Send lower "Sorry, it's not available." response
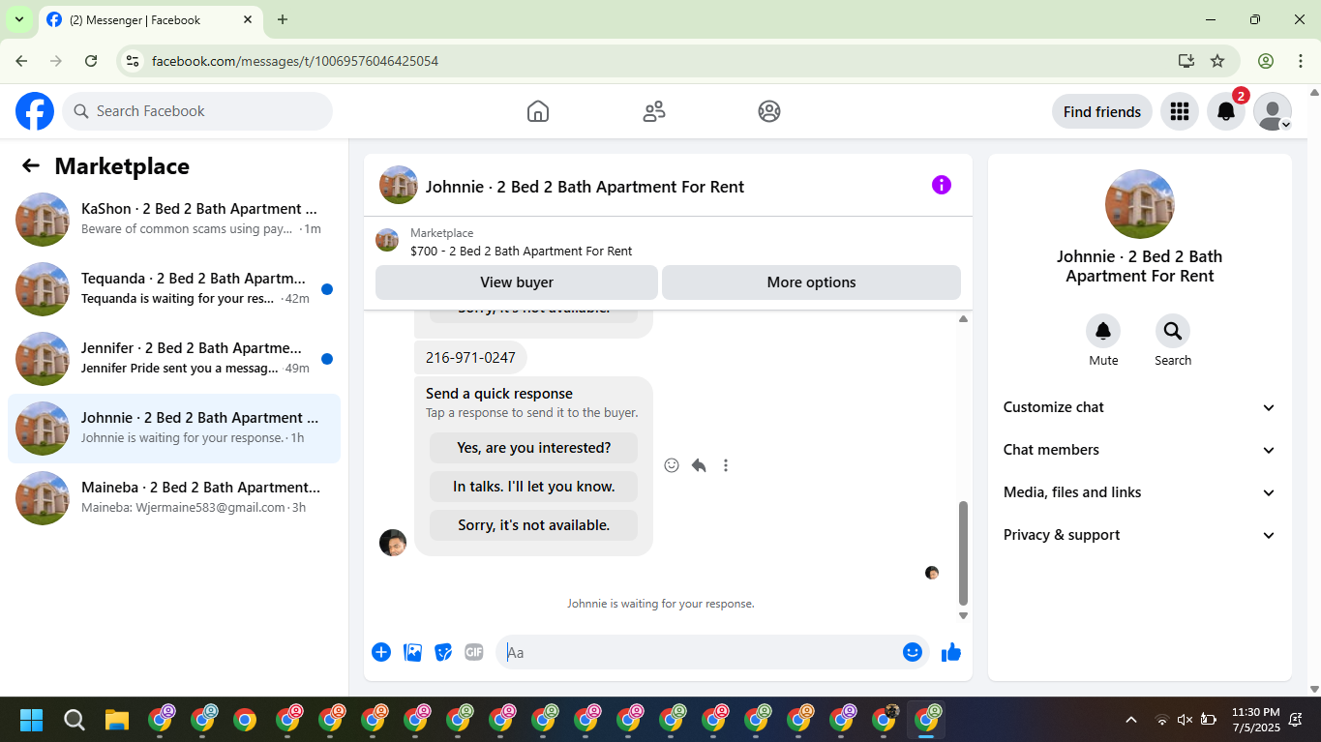This screenshot has height=742, width=1321. 533,525
